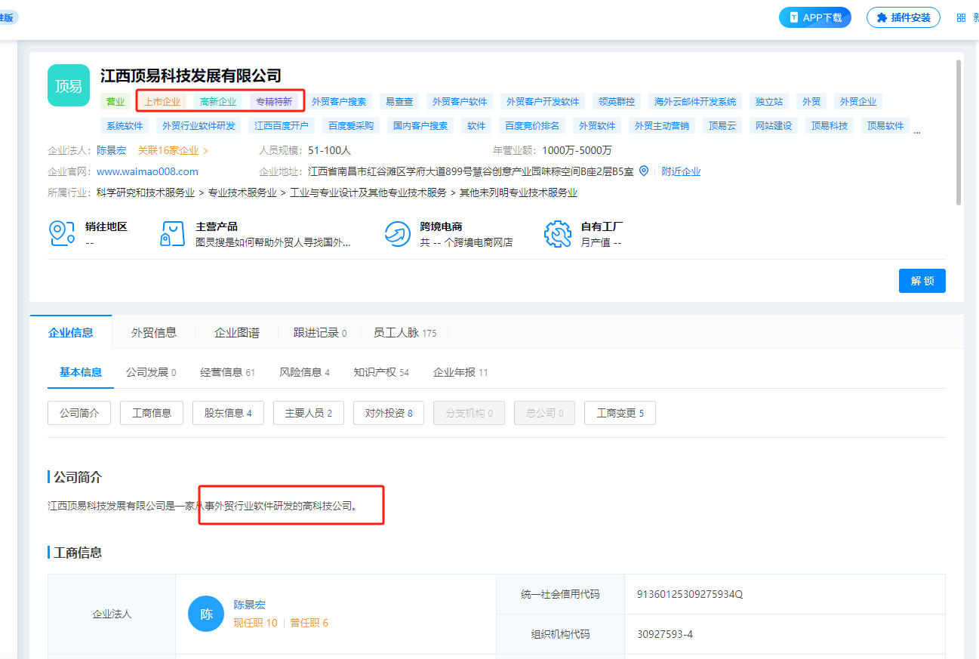Switch to the 员工人脉 tab
This screenshot has height=659, width=979.
405,332
